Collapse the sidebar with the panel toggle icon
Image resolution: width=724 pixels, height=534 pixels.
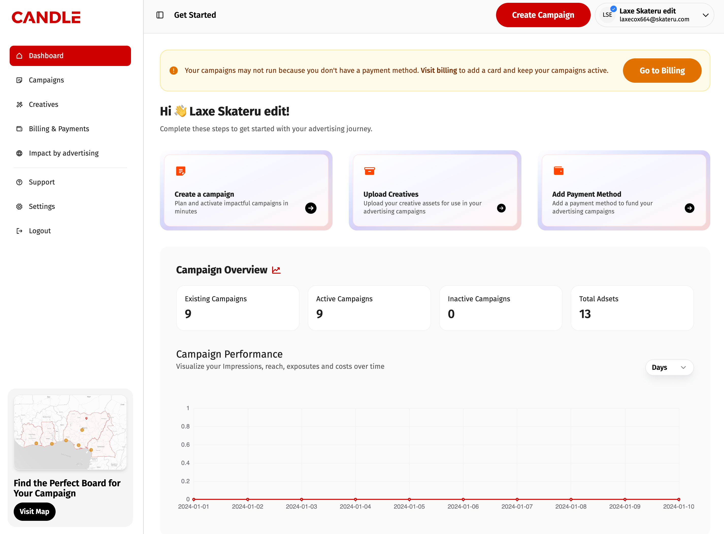click(x=160, y=15)
